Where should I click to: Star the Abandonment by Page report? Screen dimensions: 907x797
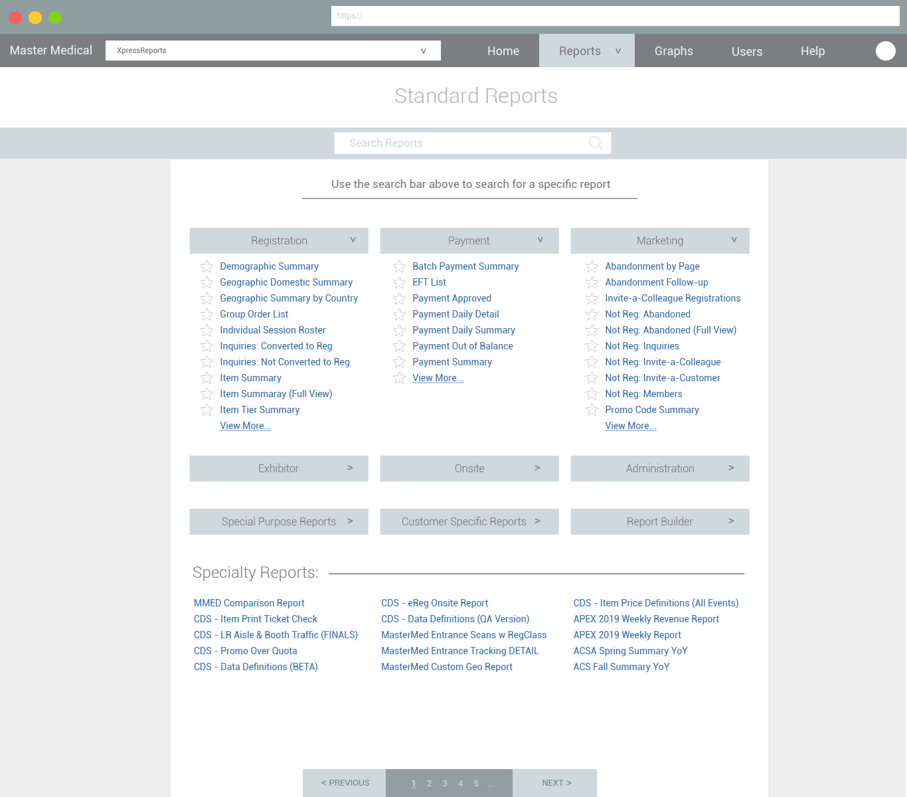[x=592, y=266]
